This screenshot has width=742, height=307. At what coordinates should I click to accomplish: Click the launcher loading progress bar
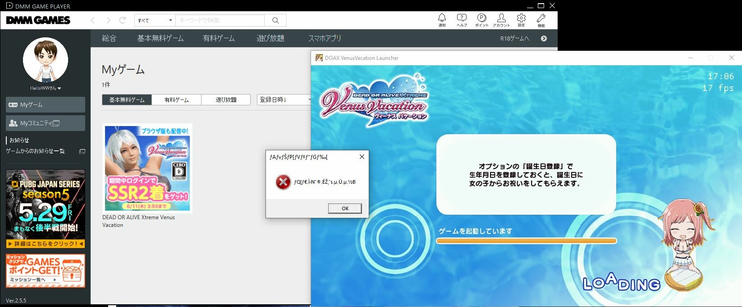pos(526,241)
